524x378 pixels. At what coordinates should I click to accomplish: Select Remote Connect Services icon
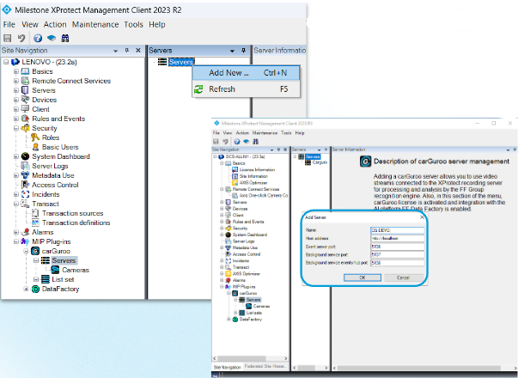click(26, 81)
